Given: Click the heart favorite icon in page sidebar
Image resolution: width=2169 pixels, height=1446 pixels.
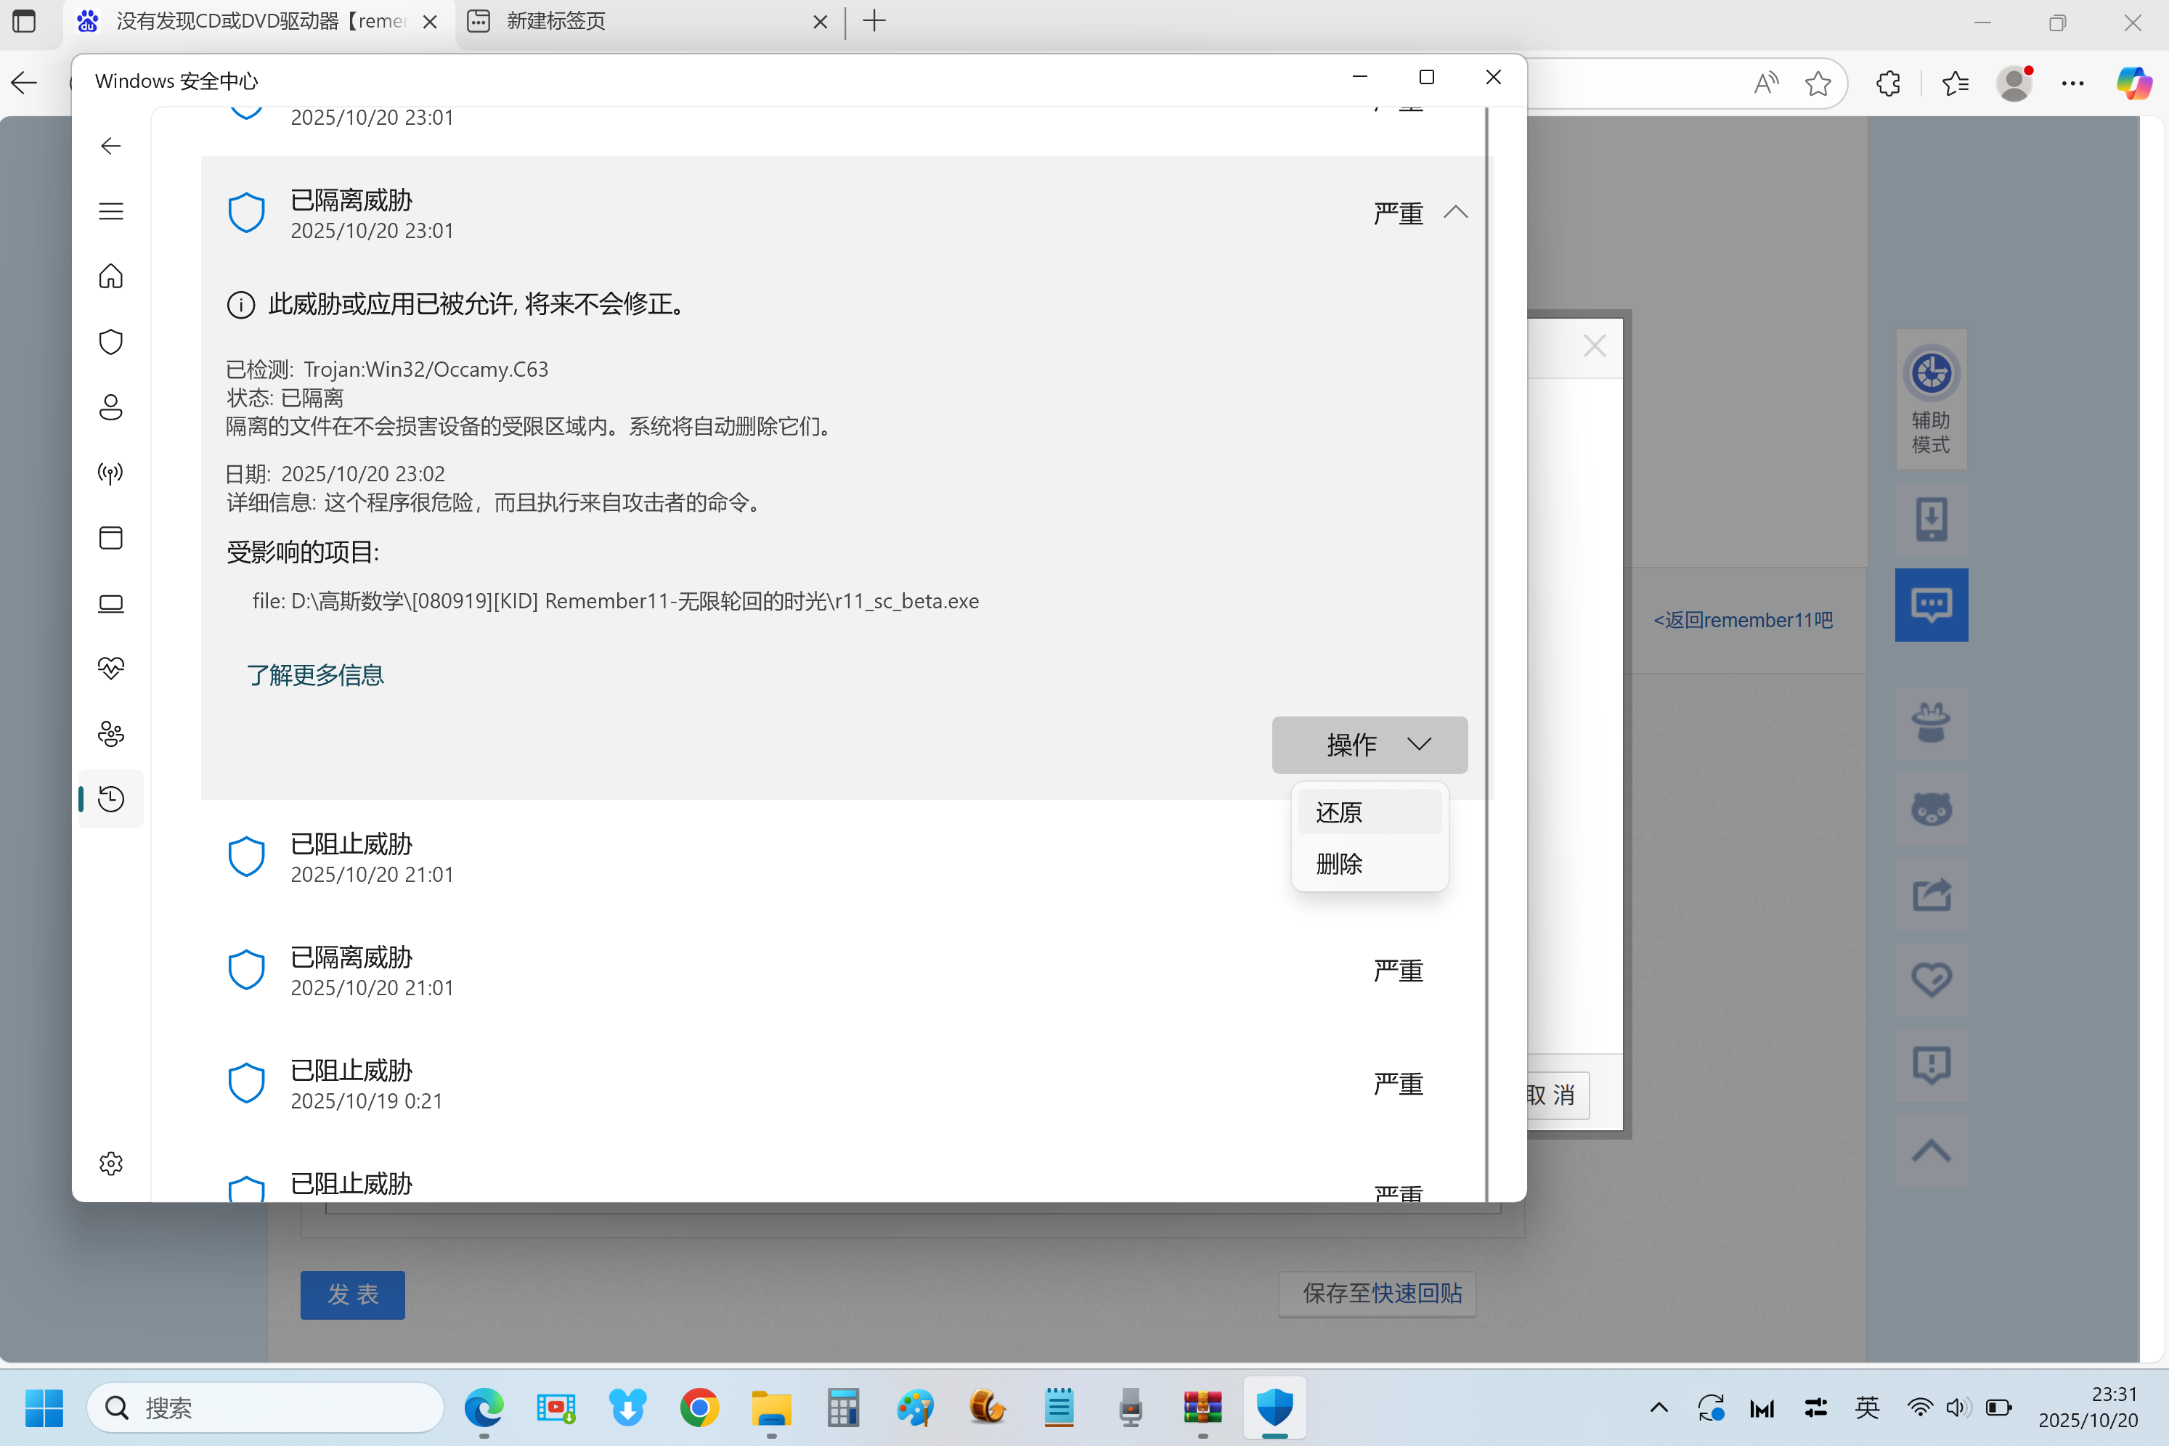Looking at the screenshot, I should tap(1931, 979).
